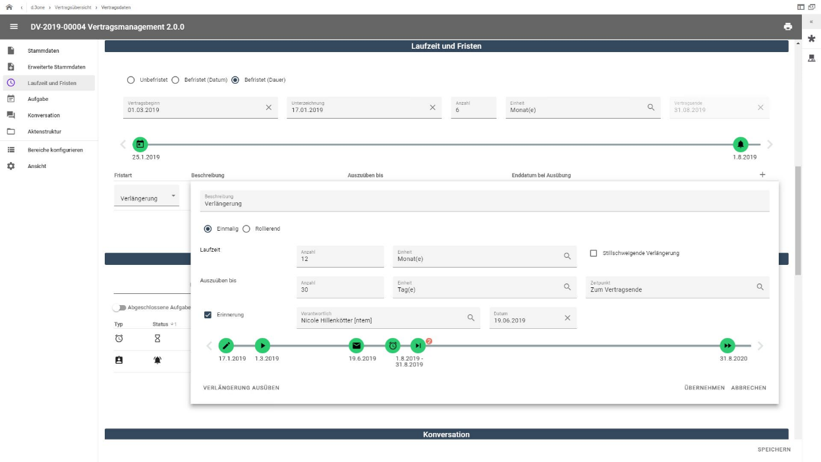Move dialog timeline right with chevron
Viewport: 821px width, 462px height.
(x=760, y=345)
